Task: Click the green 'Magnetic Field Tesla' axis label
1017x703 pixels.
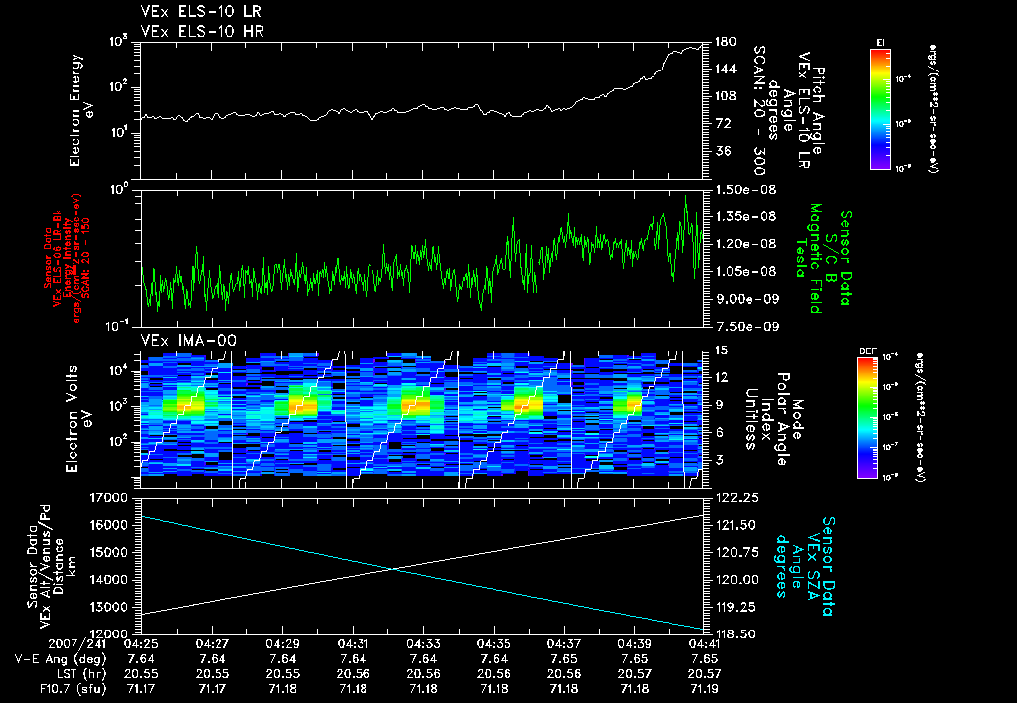Action: tap(808, 258)
